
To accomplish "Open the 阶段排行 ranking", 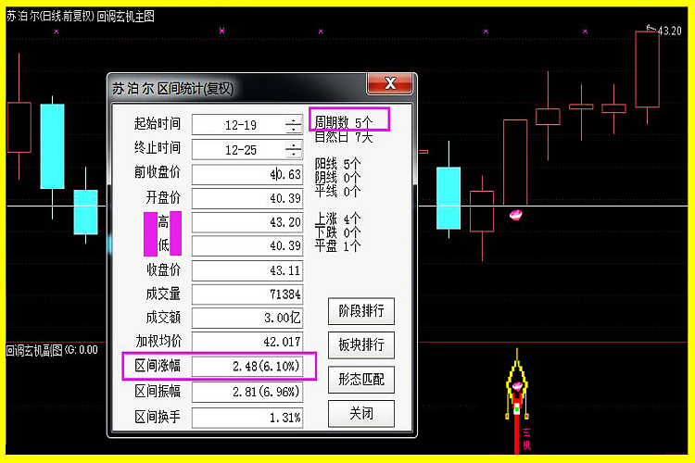I will [361, 309].
